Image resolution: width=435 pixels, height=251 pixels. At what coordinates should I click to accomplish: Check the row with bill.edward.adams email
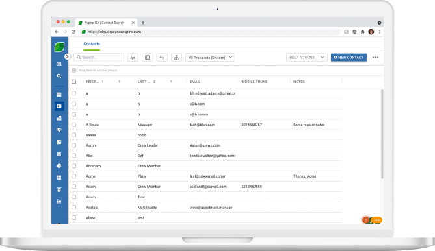point(73,93)
